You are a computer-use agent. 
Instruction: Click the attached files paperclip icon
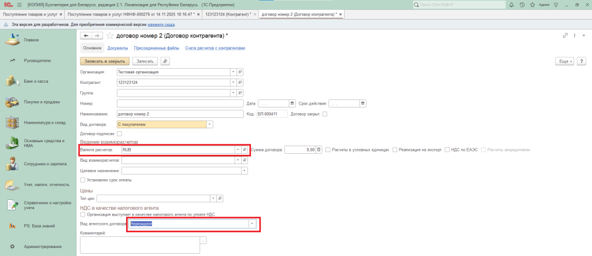(x=165, y=61)
